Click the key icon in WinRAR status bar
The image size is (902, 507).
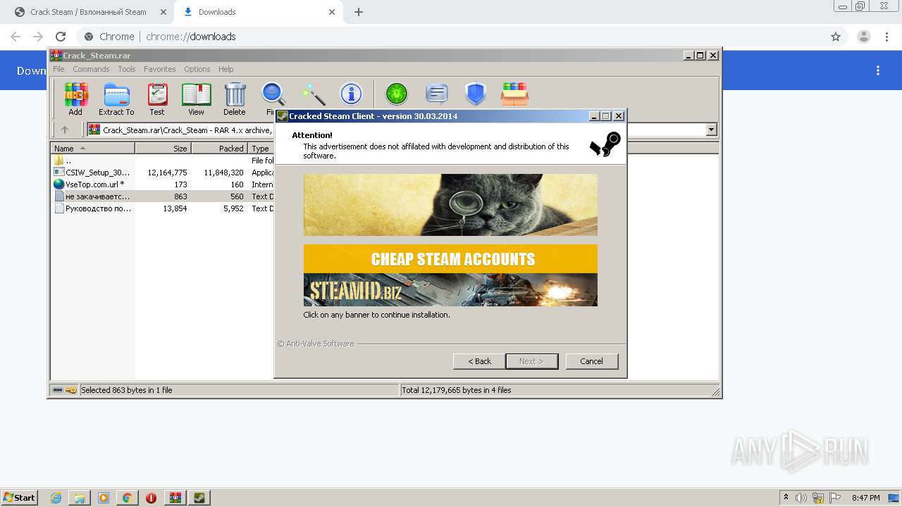pos(71,390)
